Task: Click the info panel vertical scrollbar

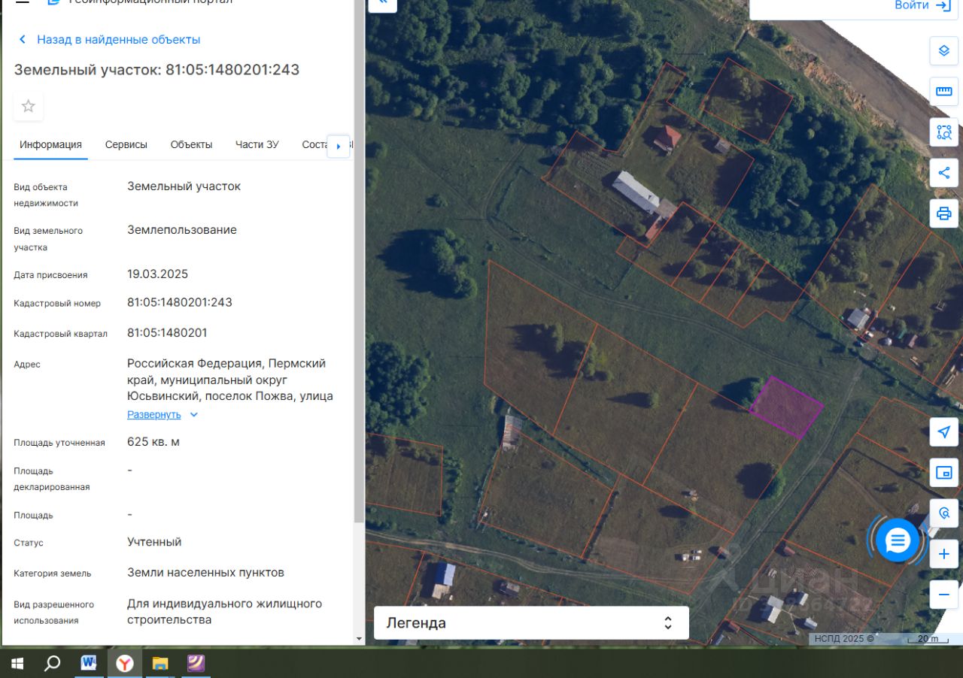Action: click(x=359, y=263)
